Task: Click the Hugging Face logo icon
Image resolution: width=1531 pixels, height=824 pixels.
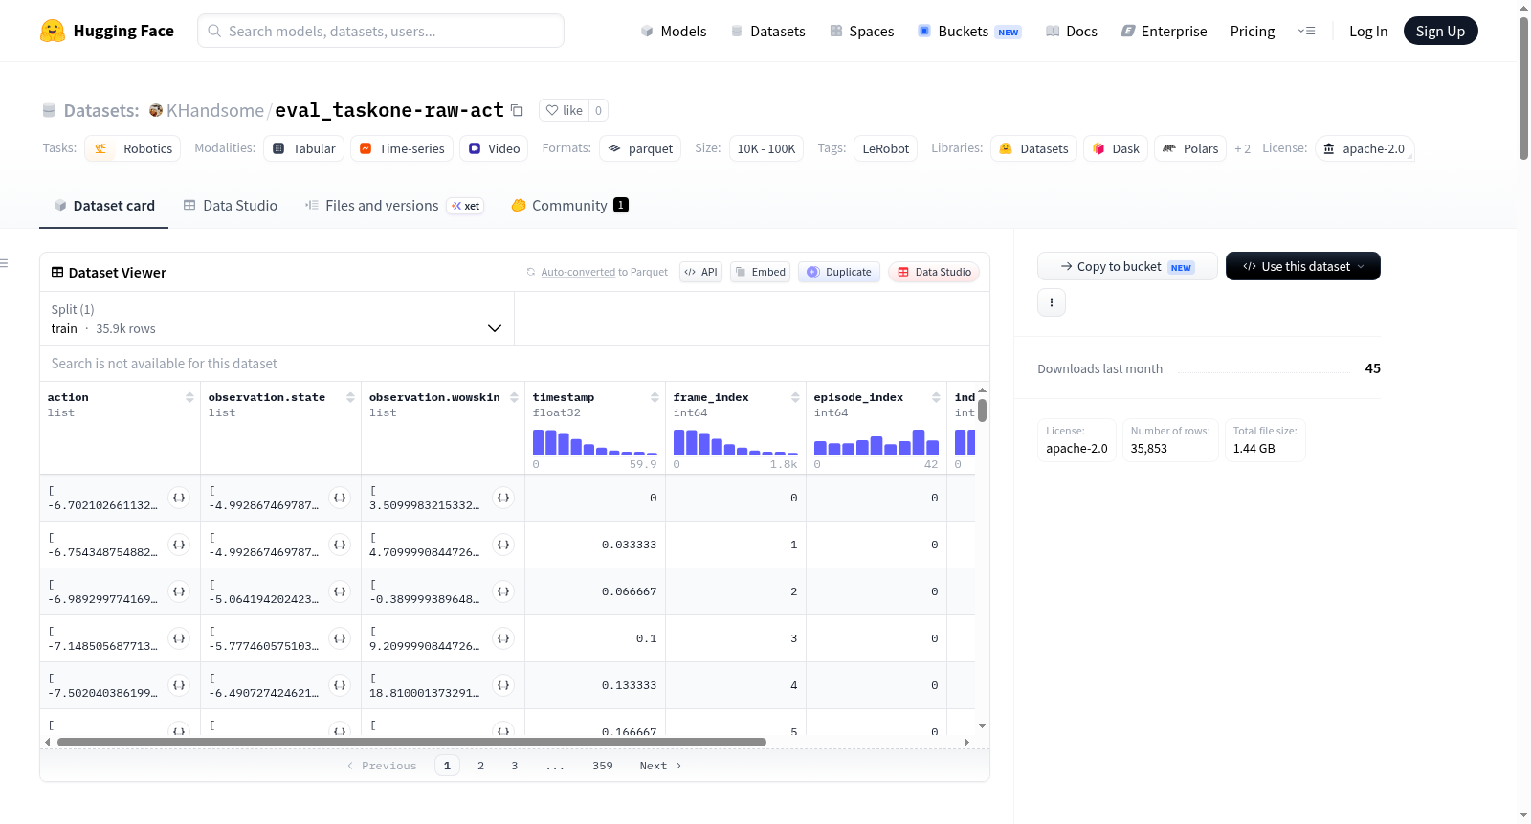Action: pos(53,31)
